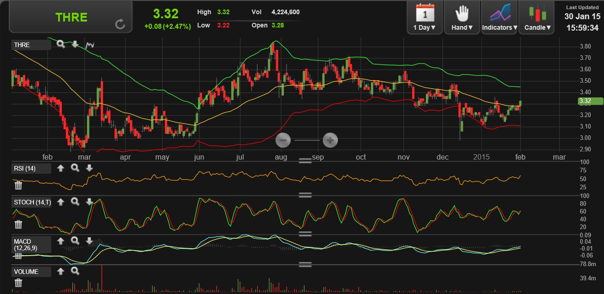Click the resize handle above the RSI panel
This screenshot has height=294, width=604.
coord(305,160)
